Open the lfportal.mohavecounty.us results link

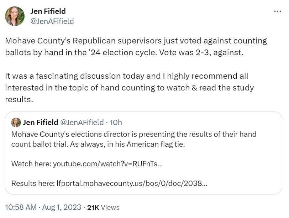(x=132, y=183)
